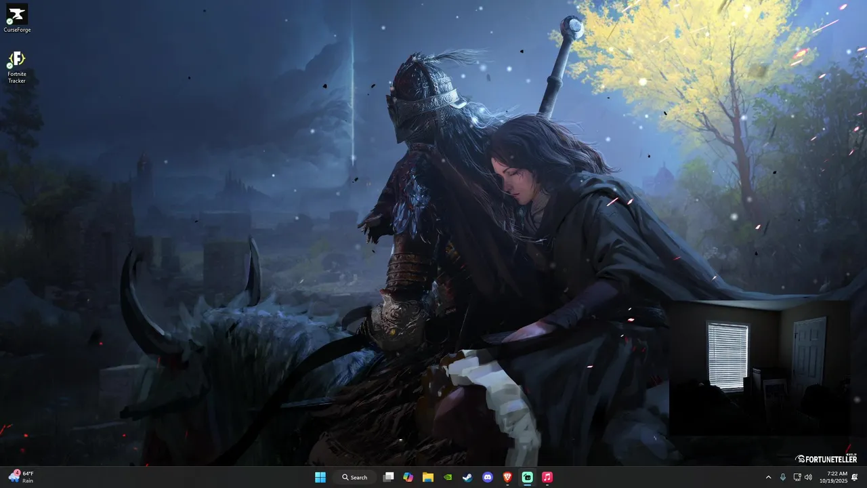Open the clock showing 7:22 AM

834,477
